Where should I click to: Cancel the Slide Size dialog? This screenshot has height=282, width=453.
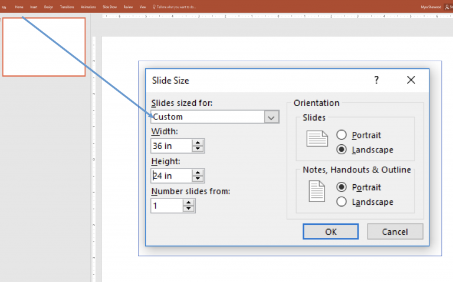pos(395,232)
